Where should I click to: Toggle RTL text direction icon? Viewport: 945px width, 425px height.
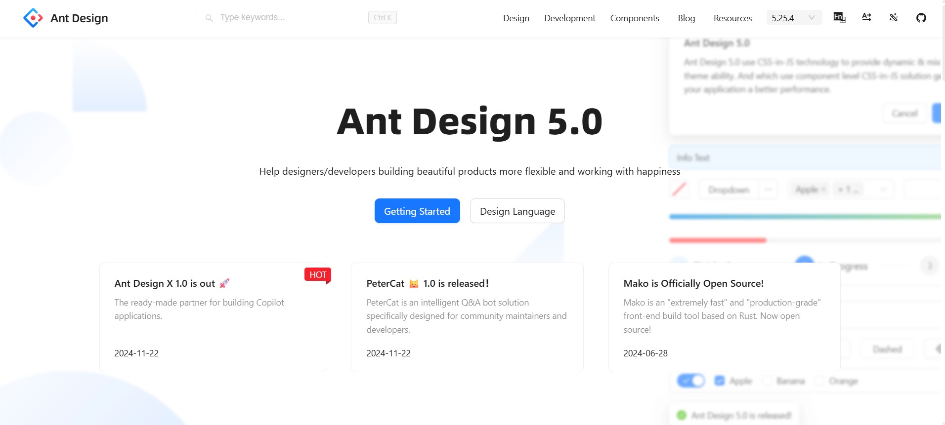(866, 18)
